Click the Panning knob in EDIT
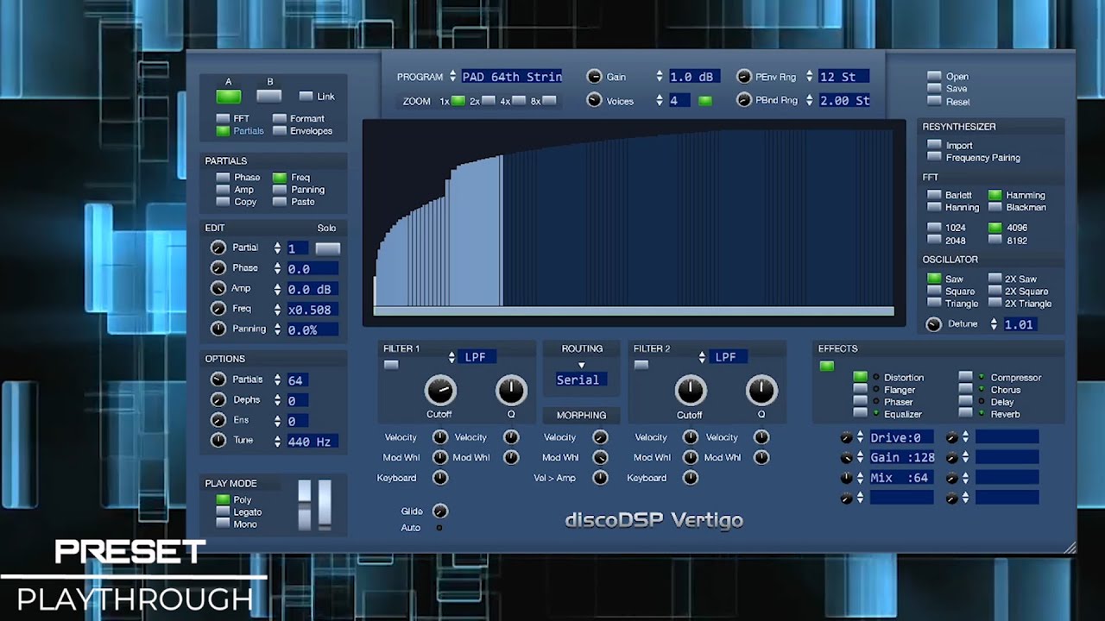Image resolution: width=1105 pixels, height=621 pixels. (x=218, y=329)
